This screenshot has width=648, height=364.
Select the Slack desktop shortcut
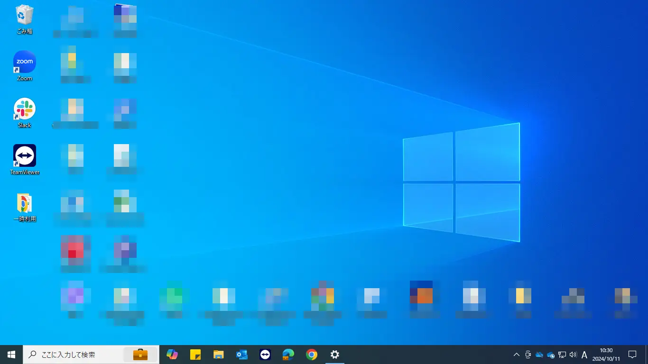tap(24, 113)
